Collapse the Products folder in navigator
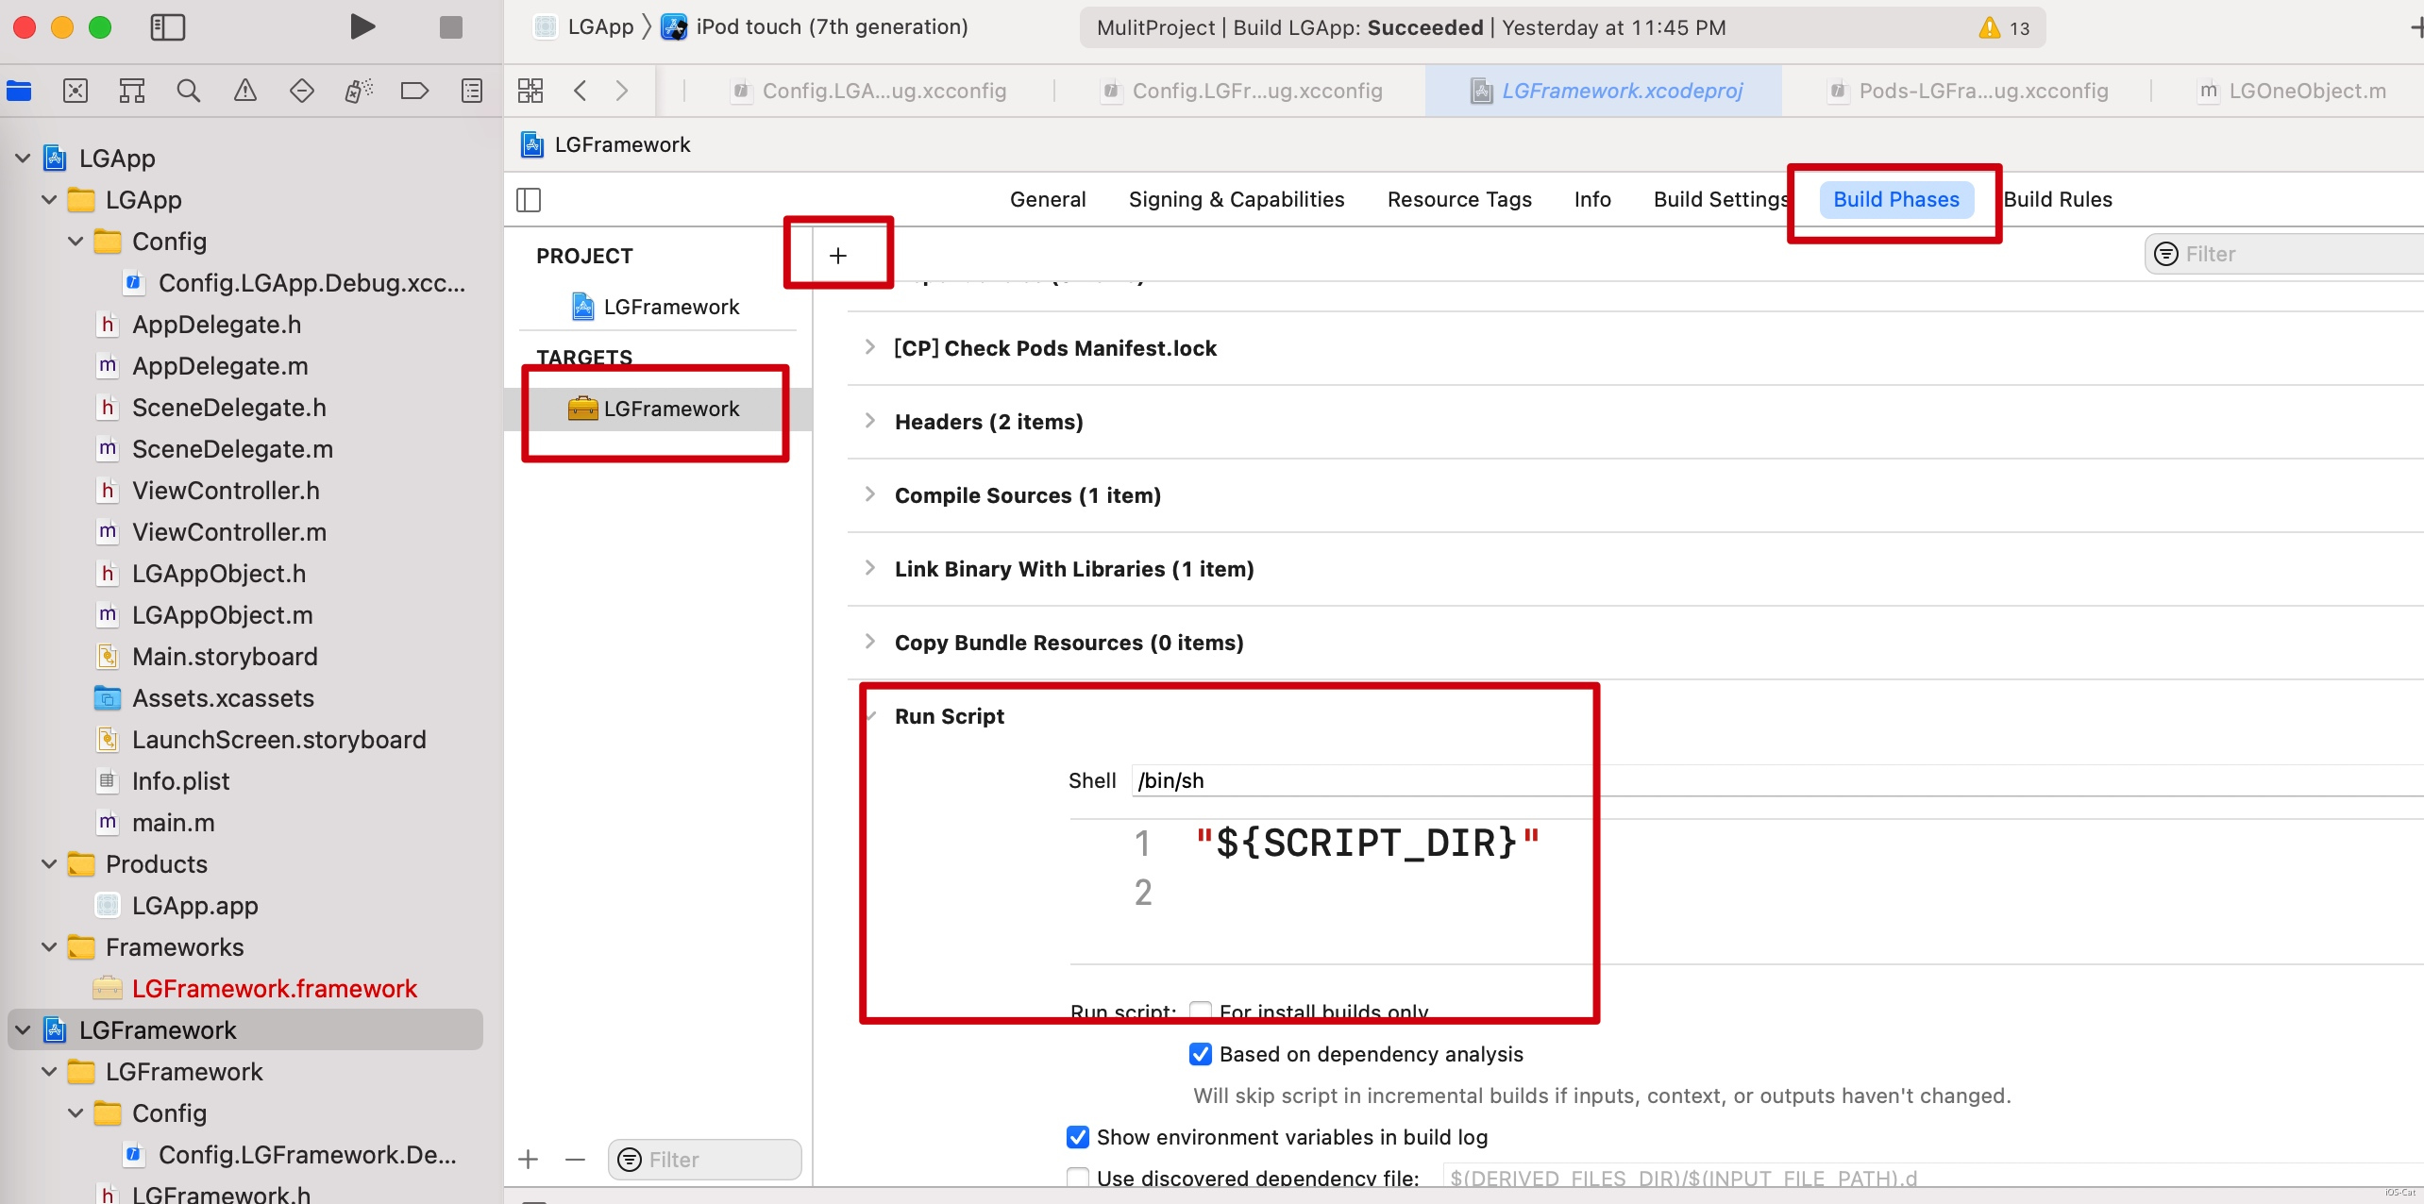This screenshot has height=1204, width=2424. coord(49,864)
